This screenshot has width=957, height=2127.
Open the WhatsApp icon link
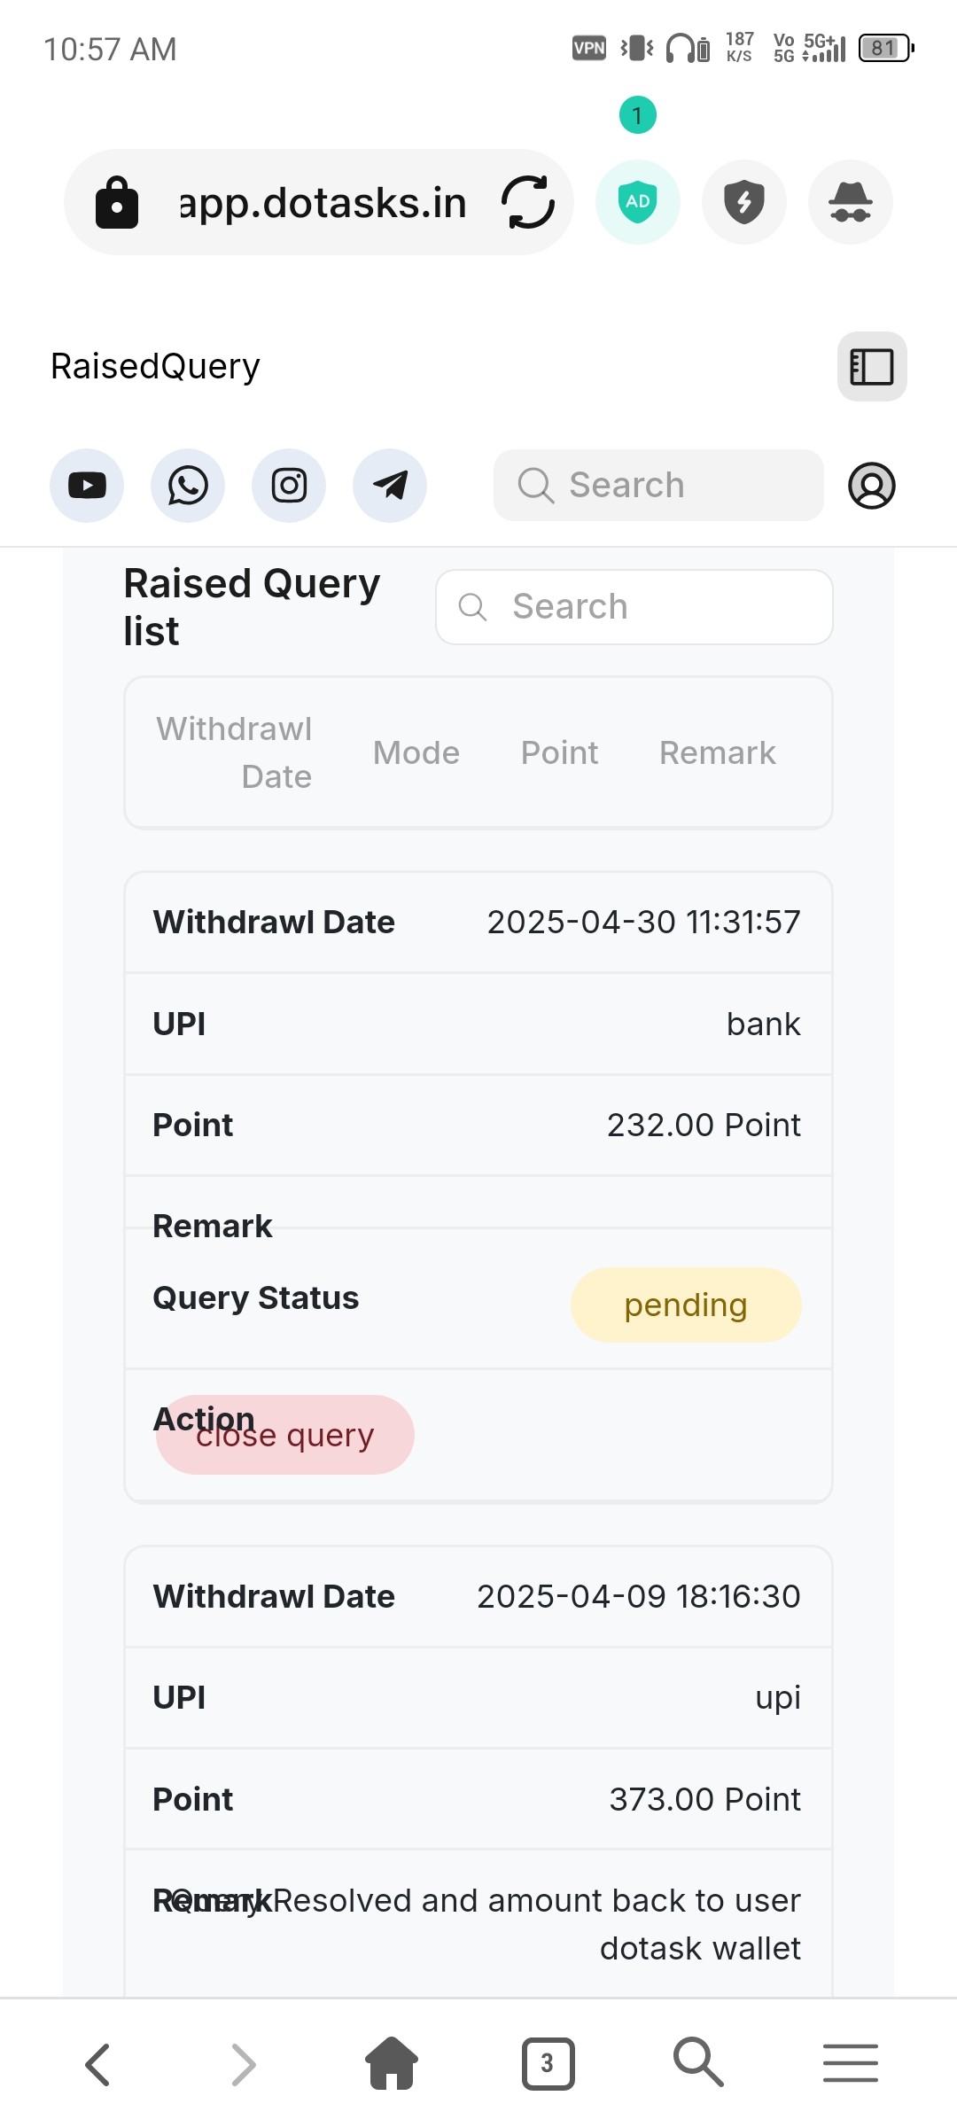[188, 486]
